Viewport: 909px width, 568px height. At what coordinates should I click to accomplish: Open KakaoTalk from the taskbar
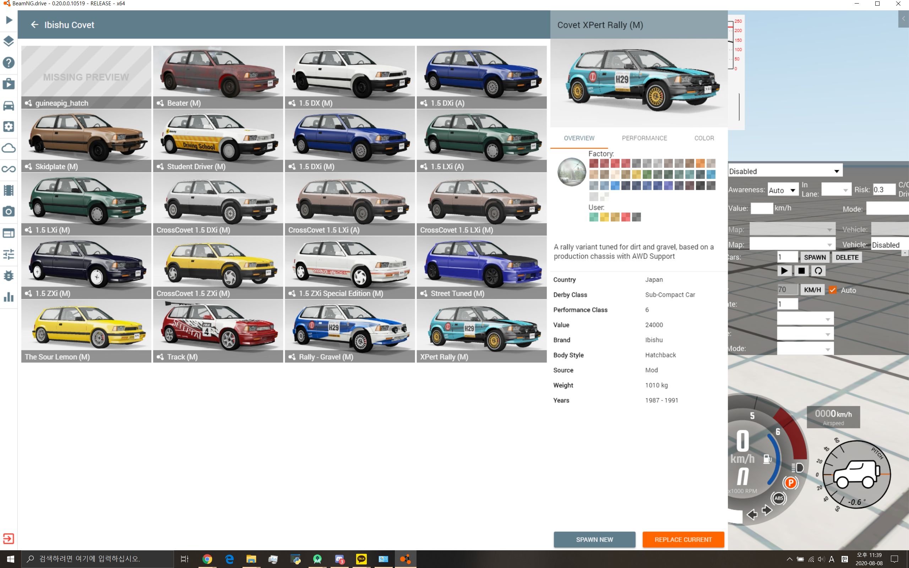click(361, 559)
